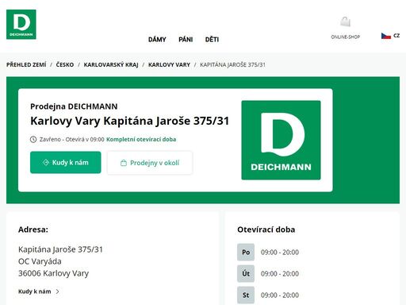Click the Karlovy Vary Kapitána Jaroše 375/31 title

click(x=129, y=121)
